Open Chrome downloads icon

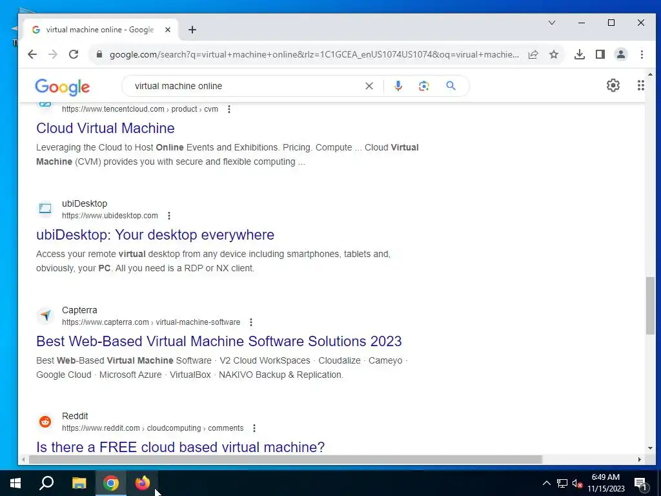click(x=580, y=54)
